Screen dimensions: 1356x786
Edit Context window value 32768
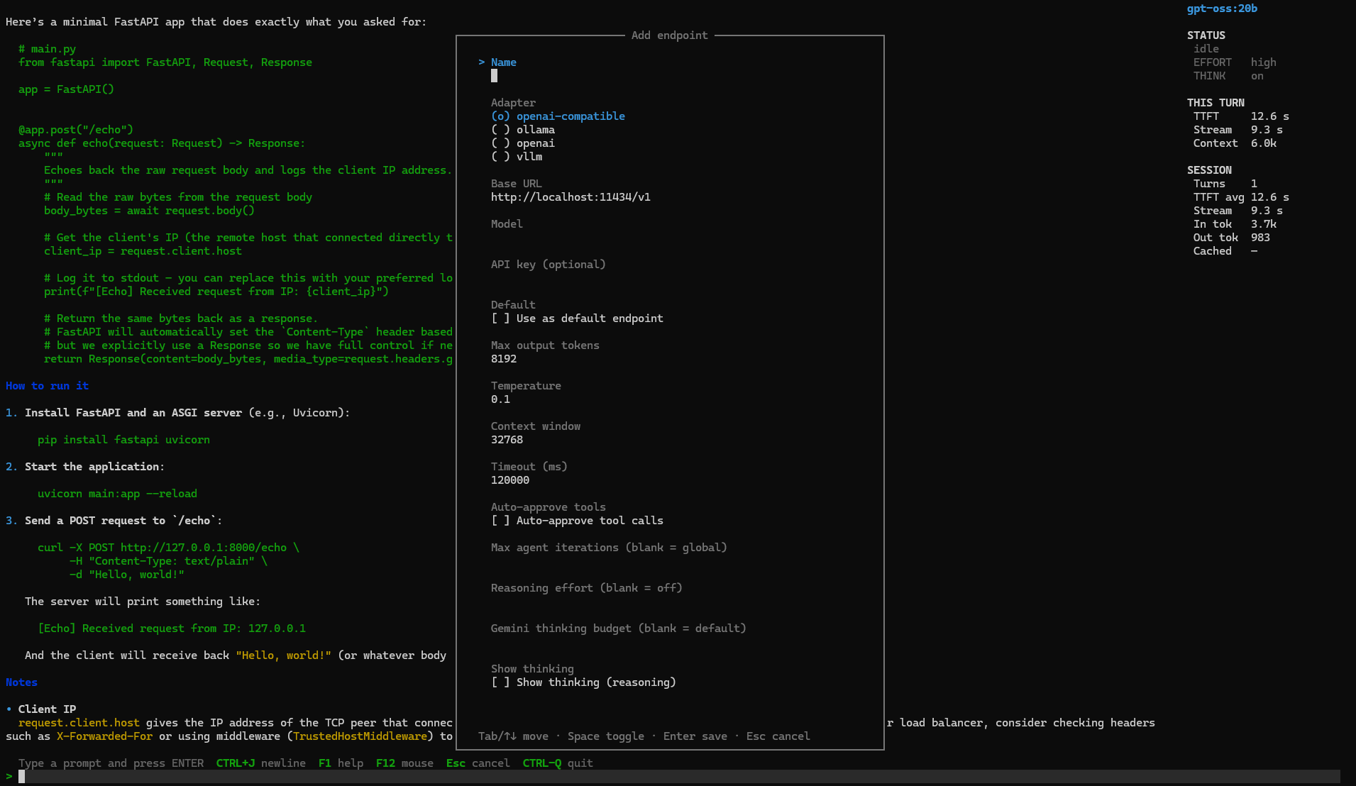coord(507,440)
